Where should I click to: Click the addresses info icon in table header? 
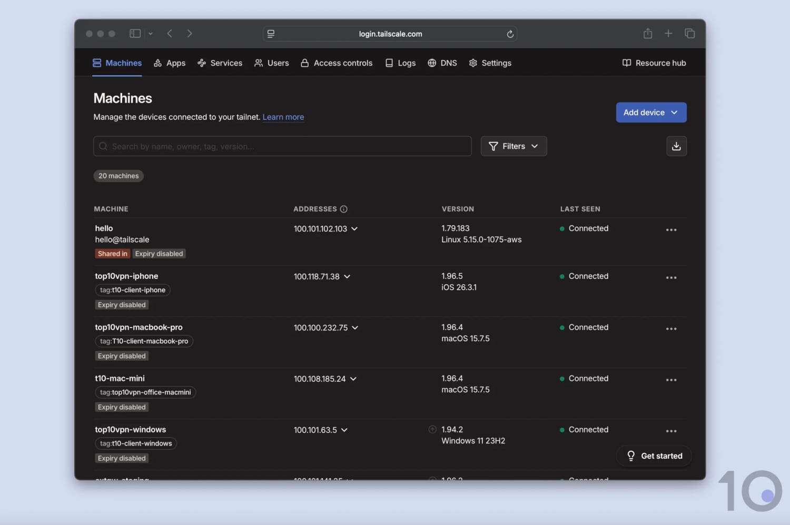[x=343, y=209]
